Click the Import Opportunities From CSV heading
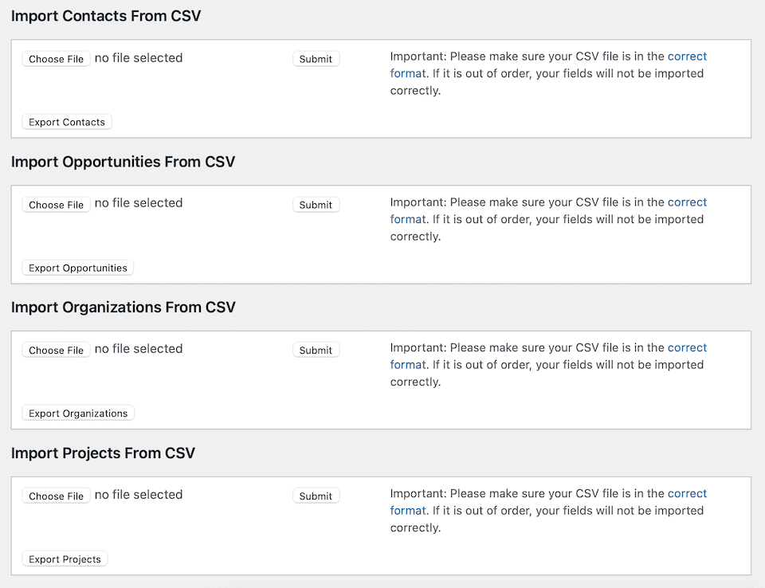765x588 pixels. (x=124, y=162)
